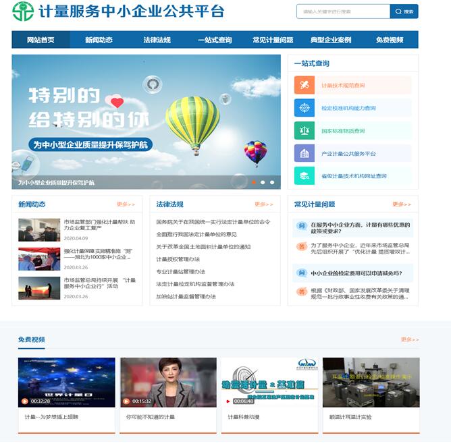This screenshot has width=451, height=448.
Task: Open the laboratory equipment video thumbnail
Action: (371, 382)
